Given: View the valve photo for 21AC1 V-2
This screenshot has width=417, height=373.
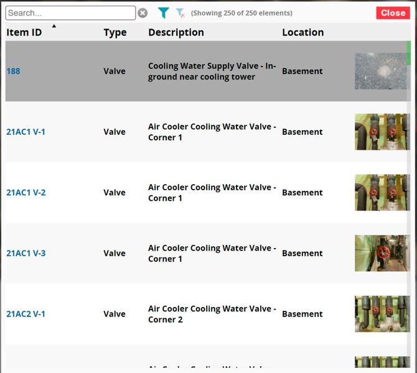Looking at the screenshot, I should (381, 193).
